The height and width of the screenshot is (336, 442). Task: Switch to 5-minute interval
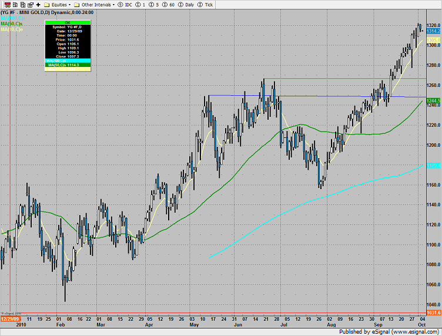pyautogui.click(x=154, y=5)
